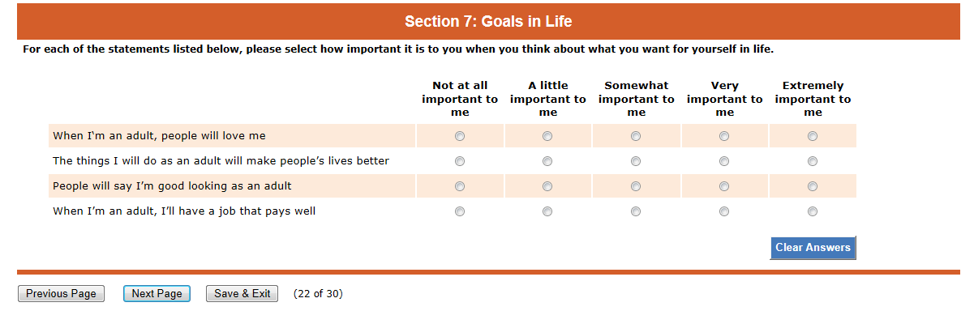Return to the Previous Page
The width and height of the screenshot is (974, 311).
[x=61, y=293]
